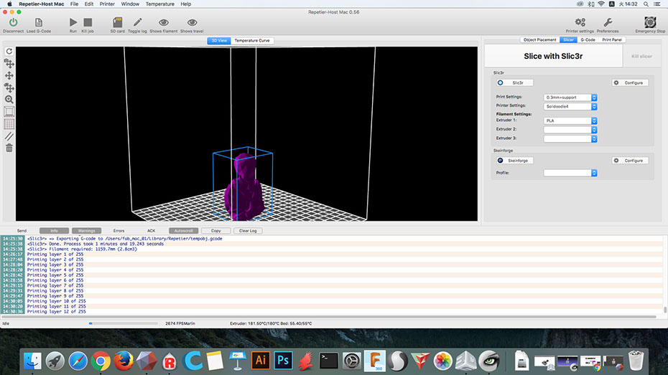Screen dimensions: 668x375
Task: Click the Toggle log pencil icon
Action: click(137, 22)
